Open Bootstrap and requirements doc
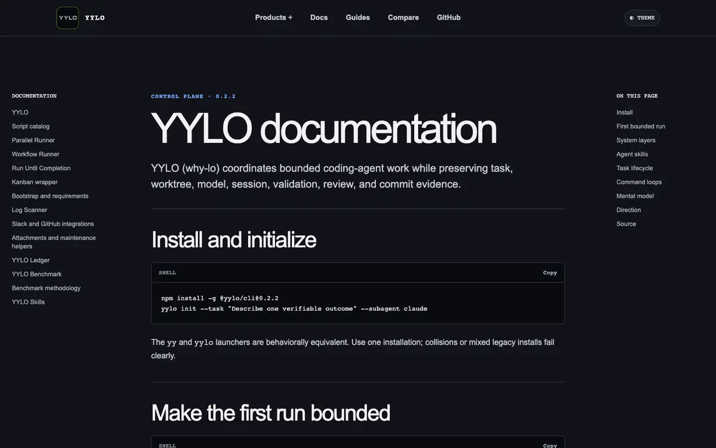Viewport: 716px width, 448px height. (x=50, y=196)
